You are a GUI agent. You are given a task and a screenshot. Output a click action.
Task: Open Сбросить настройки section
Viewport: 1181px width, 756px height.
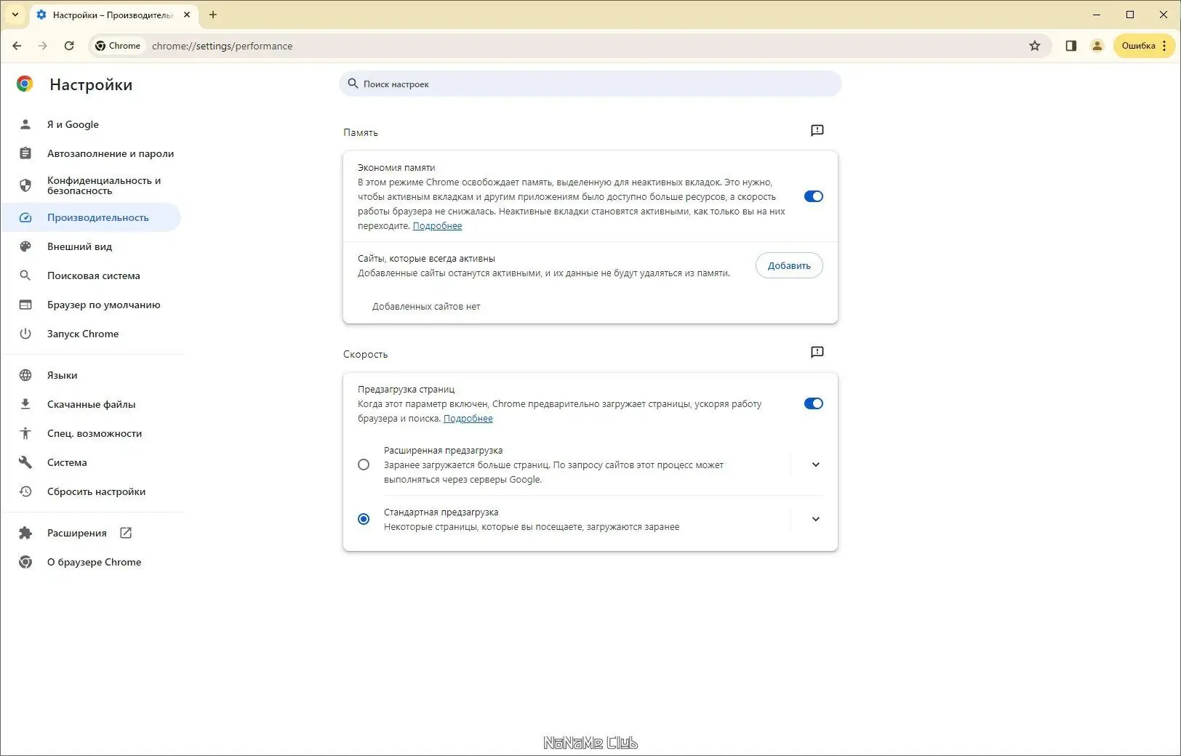click(x=92, y=491)
